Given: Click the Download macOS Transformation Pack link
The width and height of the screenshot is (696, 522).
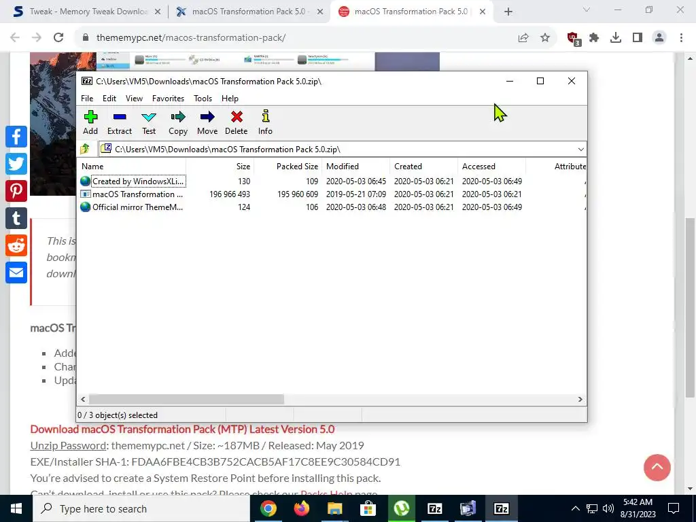Looking at the screenshot, I should click(182, 430).
